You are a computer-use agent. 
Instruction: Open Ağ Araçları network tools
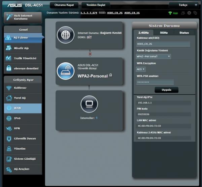tap(23, 169)
